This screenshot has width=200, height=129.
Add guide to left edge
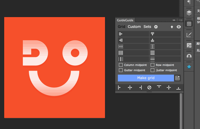pos(119,87)
